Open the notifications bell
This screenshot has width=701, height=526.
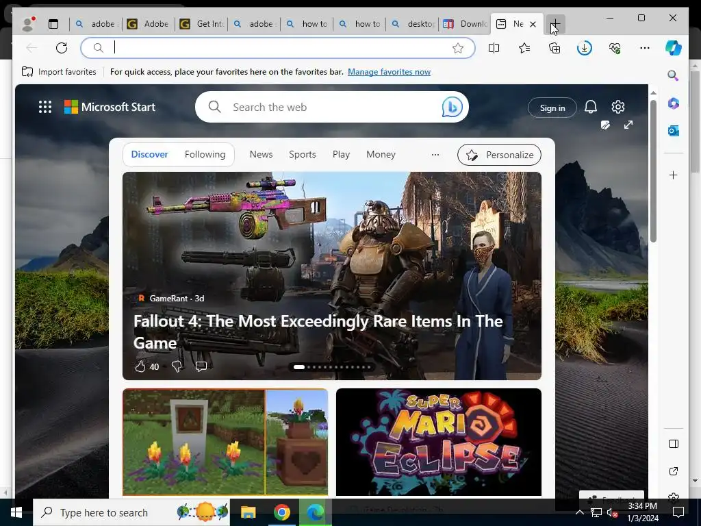point(591,107)
